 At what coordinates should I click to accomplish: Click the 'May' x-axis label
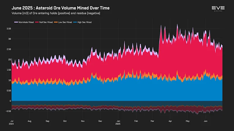pyautogui.click(x=187, y=121)
